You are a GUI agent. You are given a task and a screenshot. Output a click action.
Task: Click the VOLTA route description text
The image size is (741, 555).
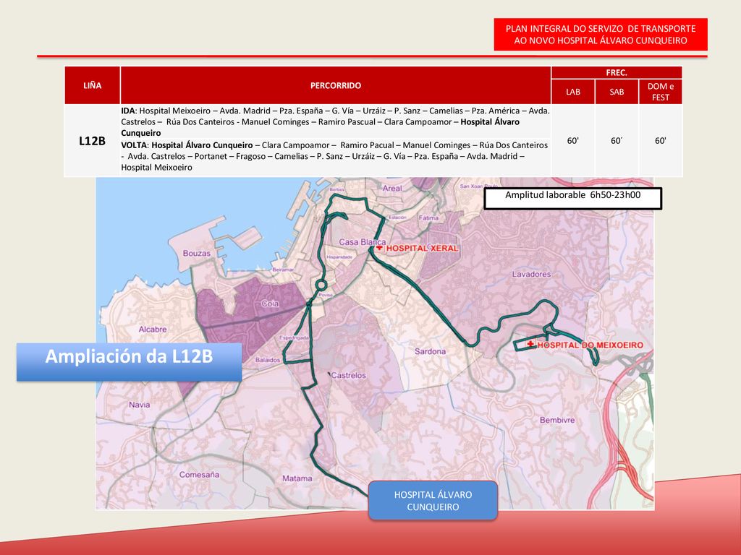pyautogui.click(x=334, y=156)
